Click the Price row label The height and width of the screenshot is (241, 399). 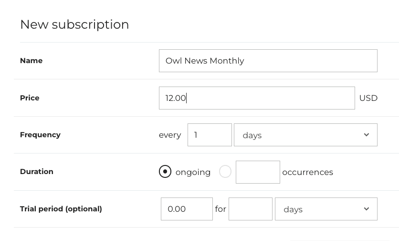(30, 98)
